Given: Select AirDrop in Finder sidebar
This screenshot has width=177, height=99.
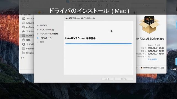Looking at the screenshot, I should 28,27.
